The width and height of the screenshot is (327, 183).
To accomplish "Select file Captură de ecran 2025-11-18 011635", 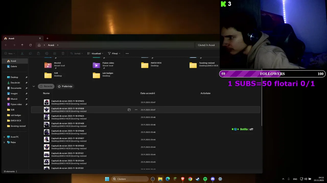I will tap(146, 102).
